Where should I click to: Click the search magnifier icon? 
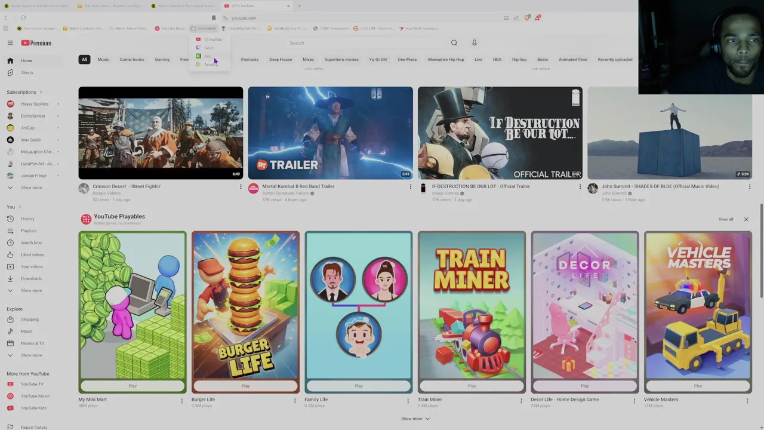click(454, 43)
